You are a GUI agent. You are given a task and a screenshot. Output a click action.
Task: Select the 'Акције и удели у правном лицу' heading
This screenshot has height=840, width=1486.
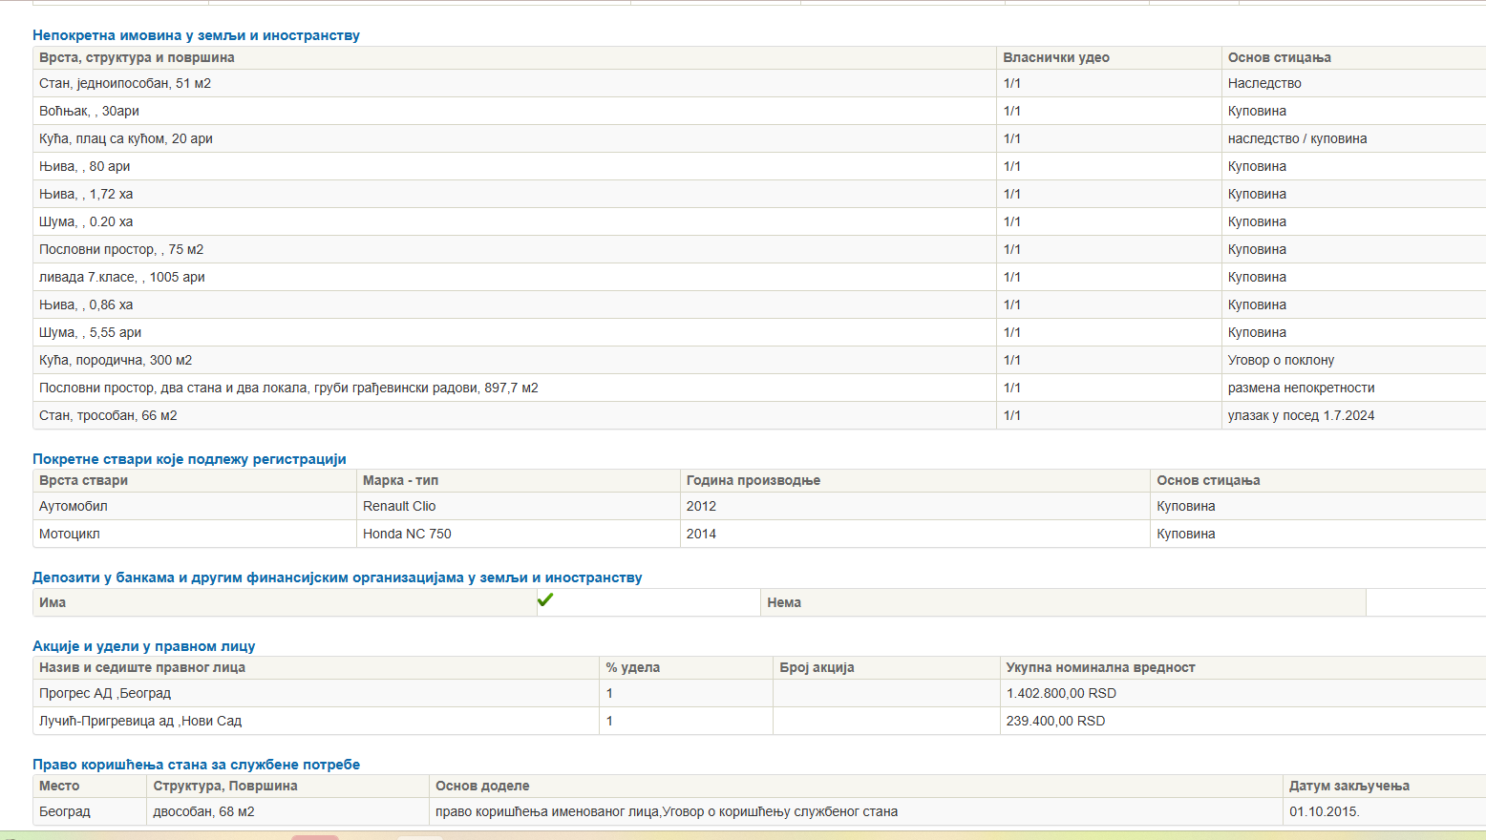point(143,646)
